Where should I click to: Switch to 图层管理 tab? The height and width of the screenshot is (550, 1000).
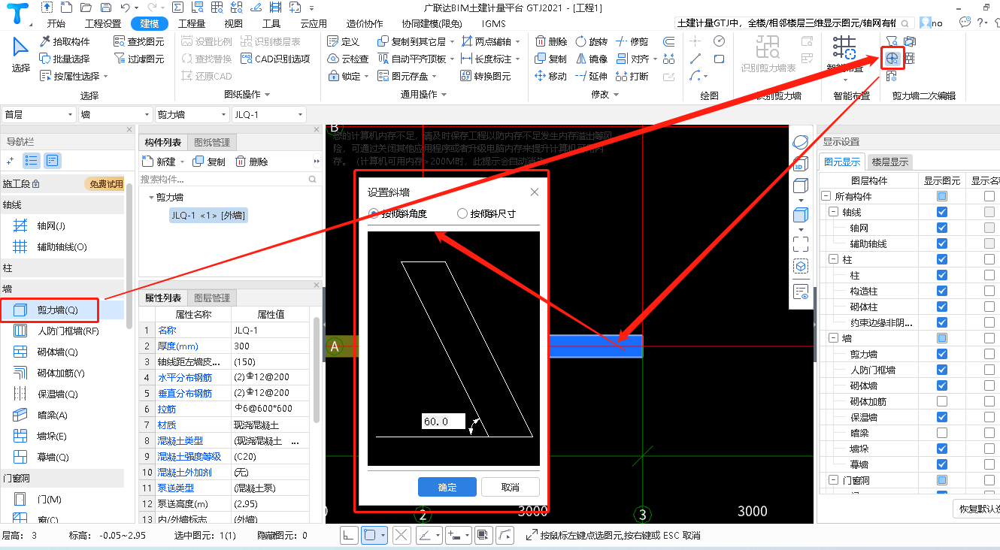212,298
